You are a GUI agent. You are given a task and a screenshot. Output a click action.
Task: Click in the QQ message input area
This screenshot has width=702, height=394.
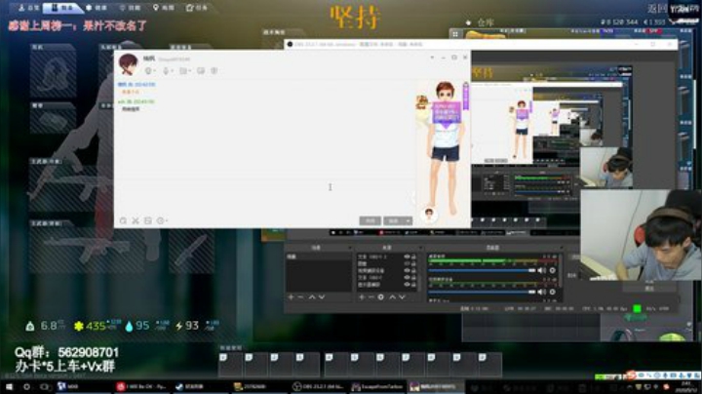coord(265,197)
